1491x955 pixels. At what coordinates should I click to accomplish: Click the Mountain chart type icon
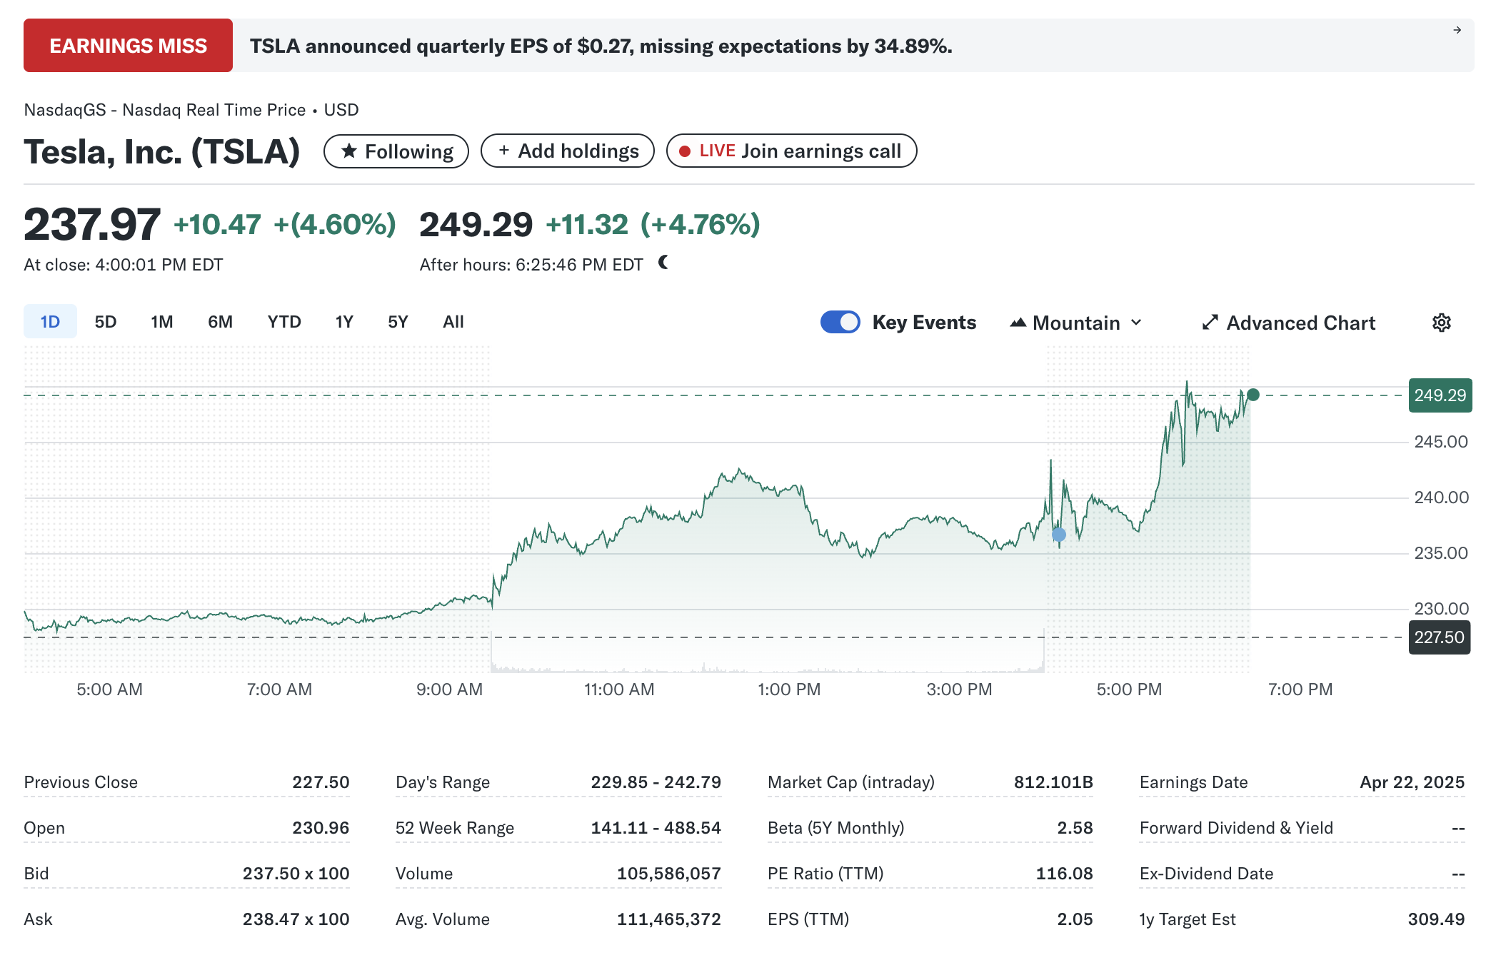click(x=1018, y=323)
